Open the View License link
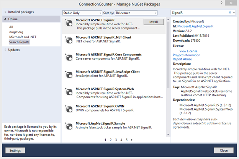Screen dimensions: 239x159 click(x=188, y=51)
